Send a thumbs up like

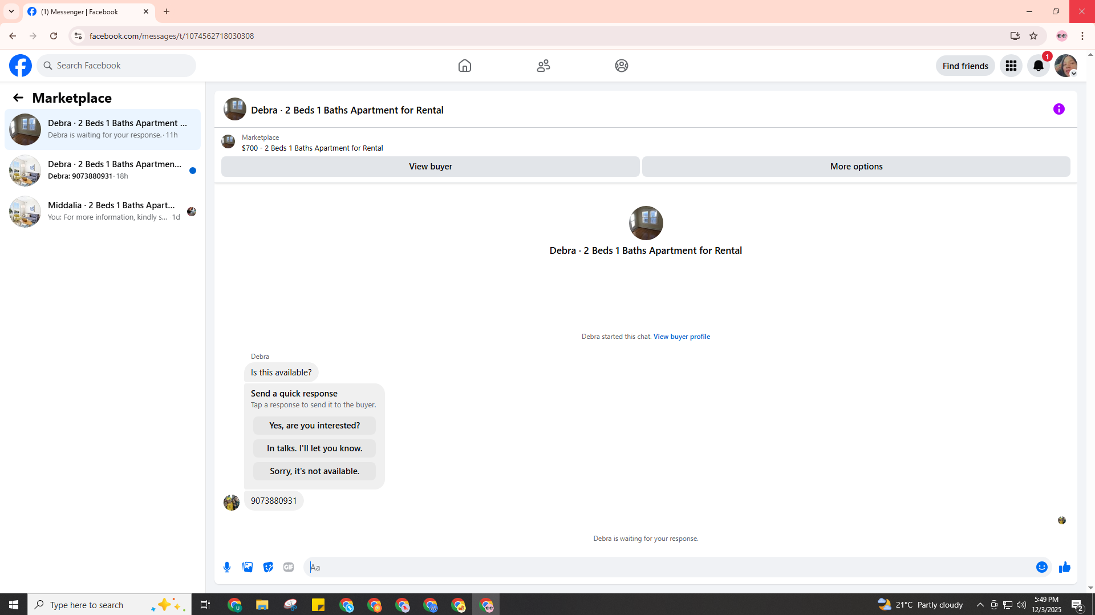[1065, 567]
